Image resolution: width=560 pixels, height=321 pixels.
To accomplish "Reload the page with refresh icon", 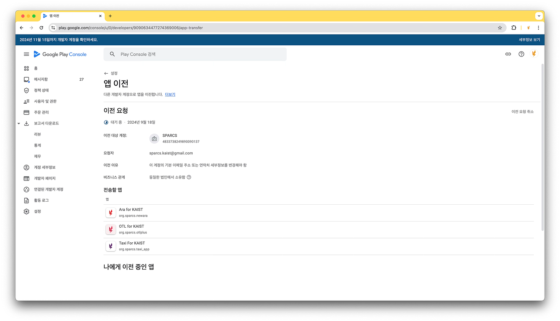I will [42, 28].
